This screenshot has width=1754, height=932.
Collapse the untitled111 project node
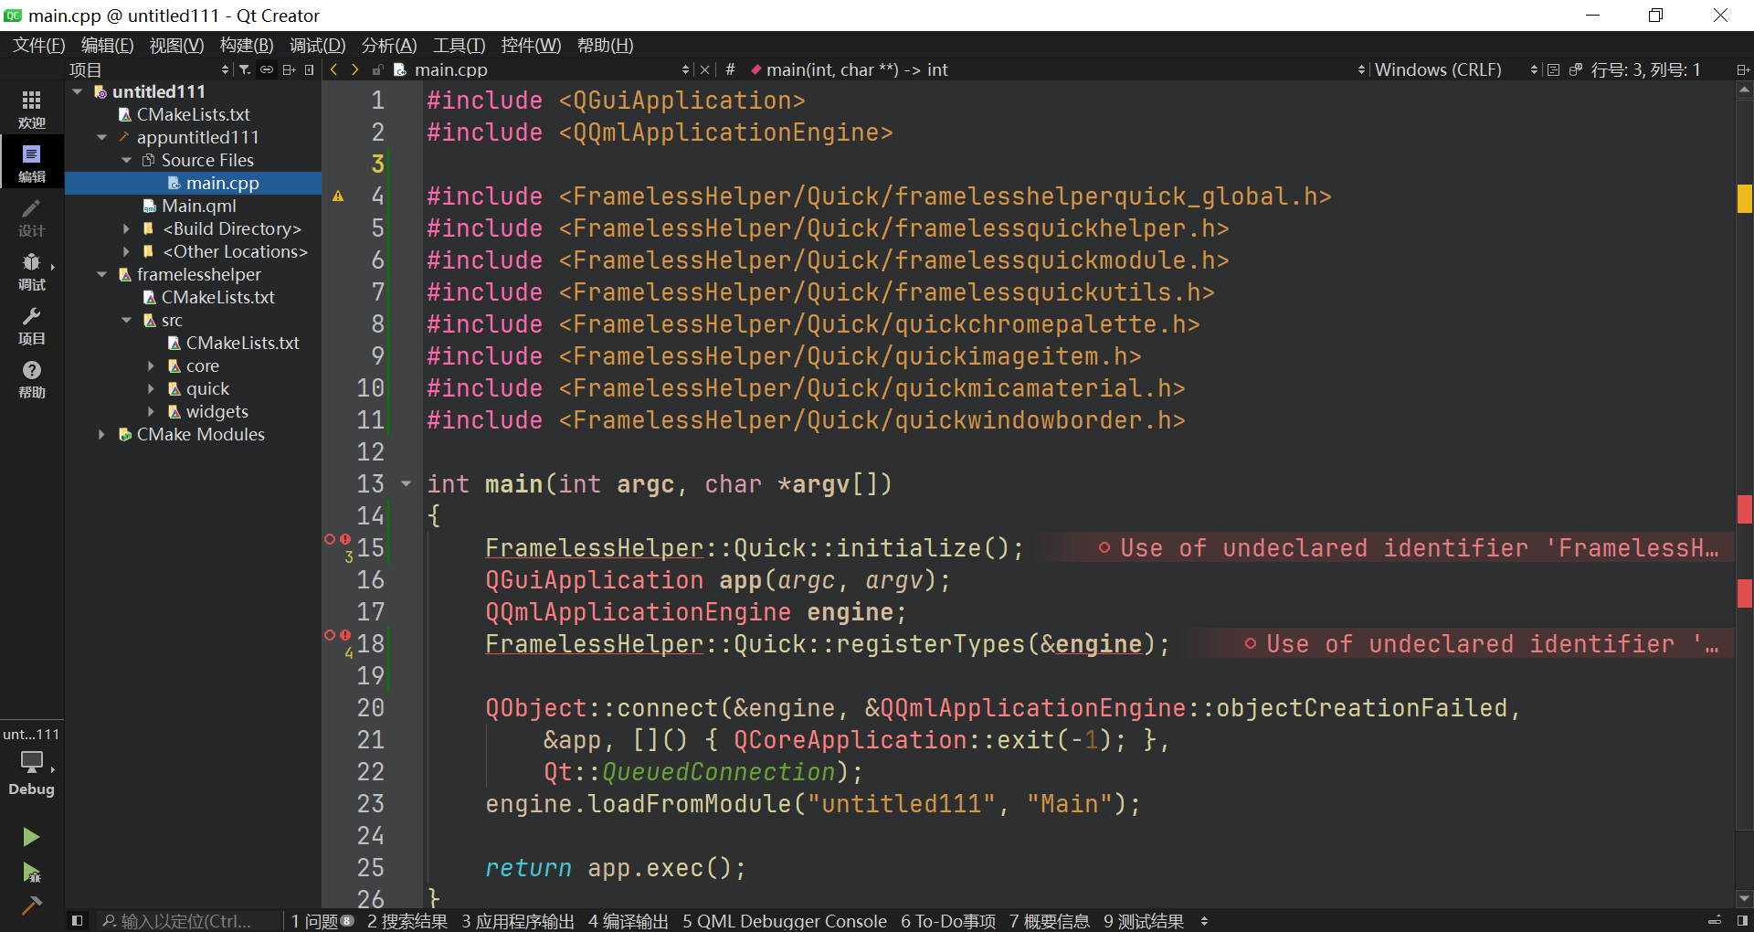tap(78, 91)
